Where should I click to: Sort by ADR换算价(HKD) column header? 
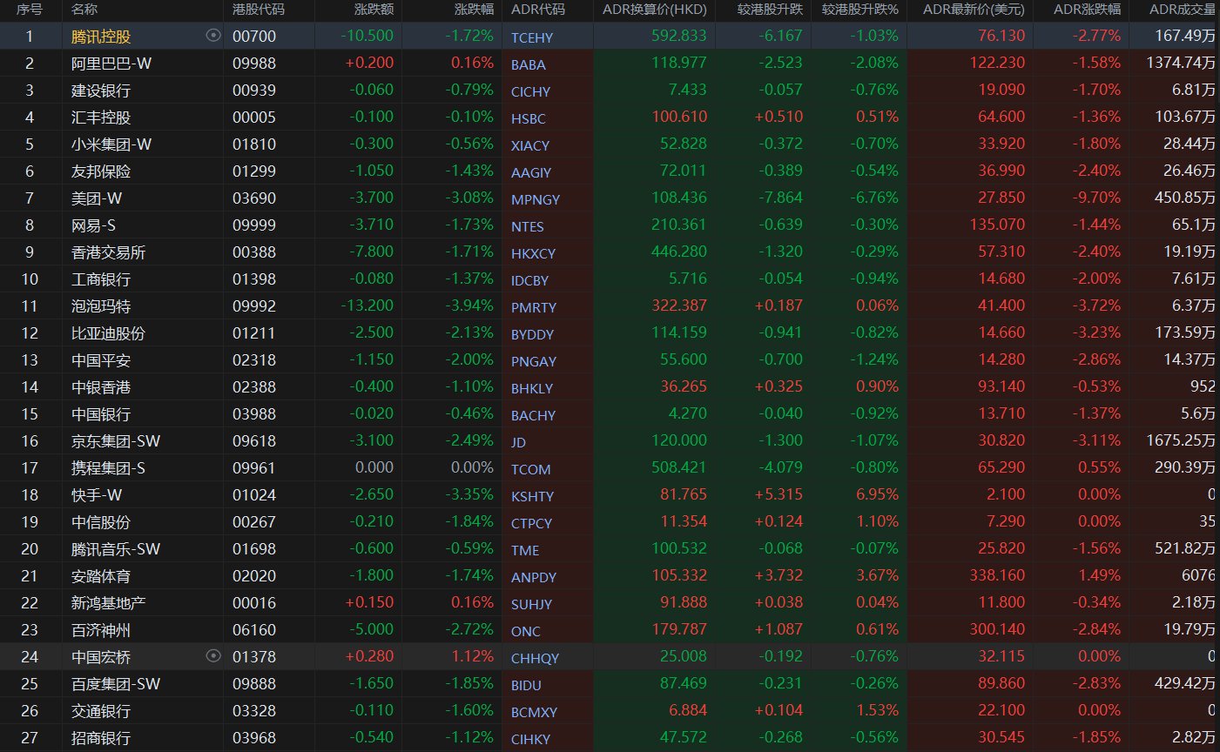coord(655,10)
